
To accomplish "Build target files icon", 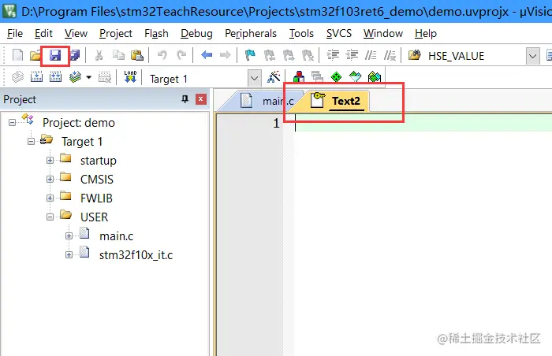I will [36, 76].
